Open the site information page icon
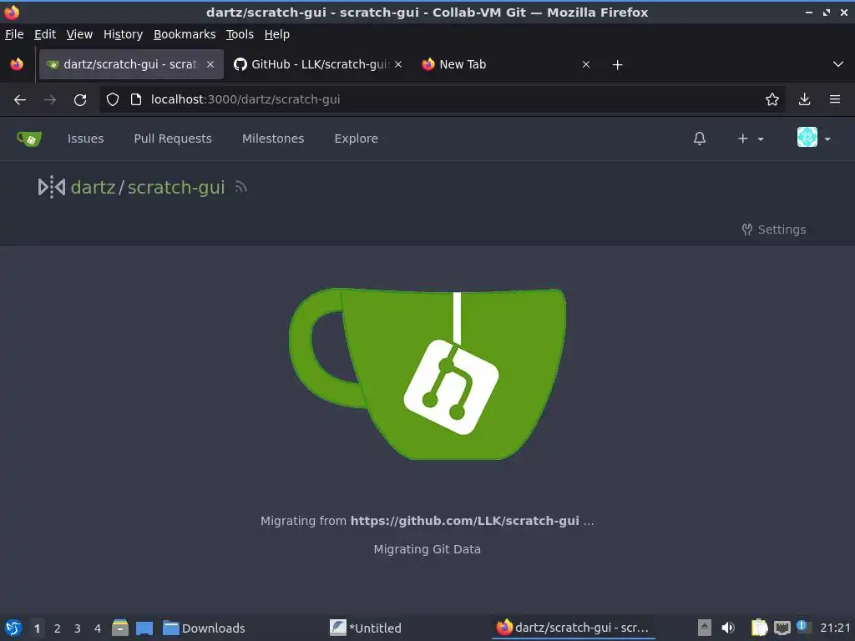This screenshot has width=855, height=641. click(x=136, y=99)
